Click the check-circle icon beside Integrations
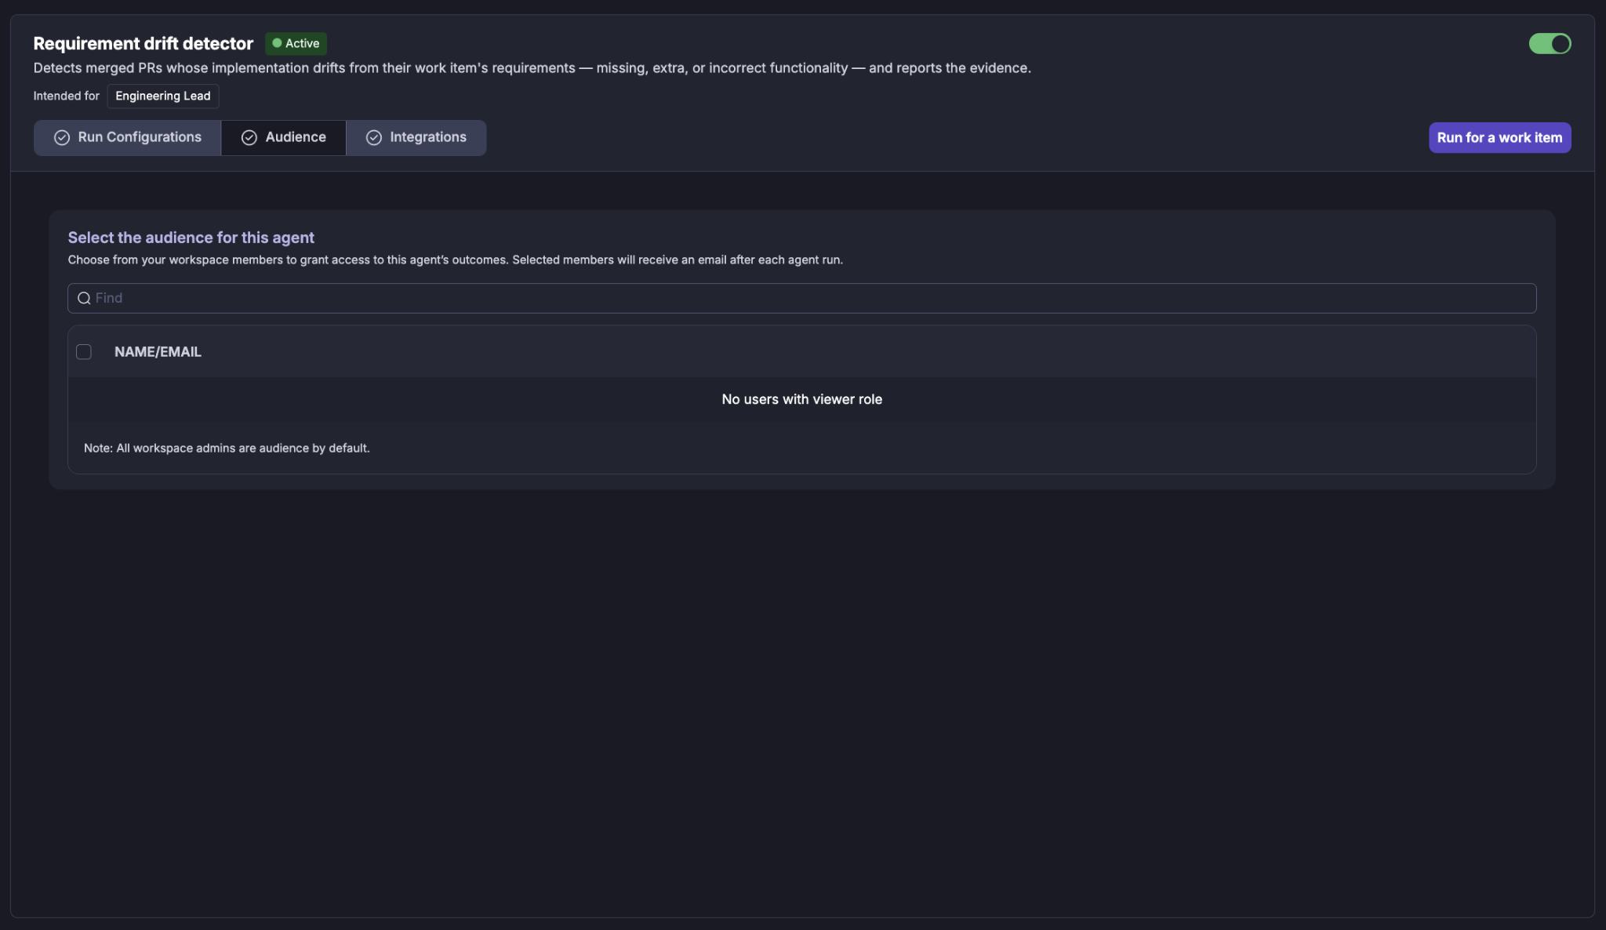1606x930 pixels. 374,138
